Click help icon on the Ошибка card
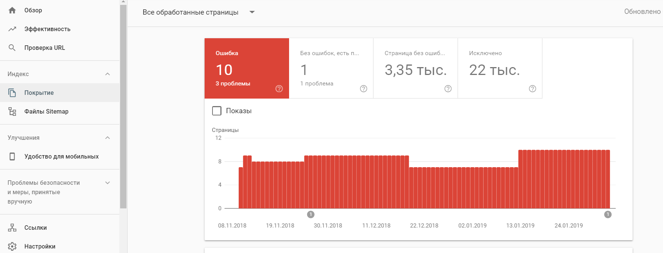Image resolution: width=663 pixels, height=253 pixels. (279, 89)
